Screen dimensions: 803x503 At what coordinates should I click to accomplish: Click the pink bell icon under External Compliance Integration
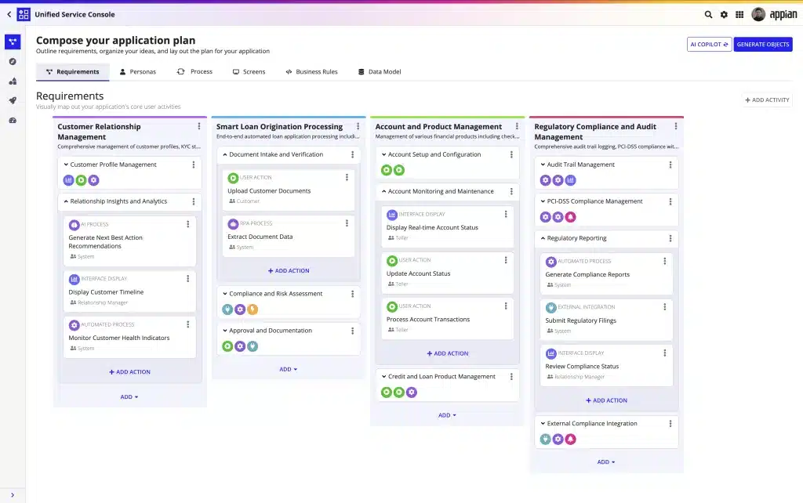(570, 439)
